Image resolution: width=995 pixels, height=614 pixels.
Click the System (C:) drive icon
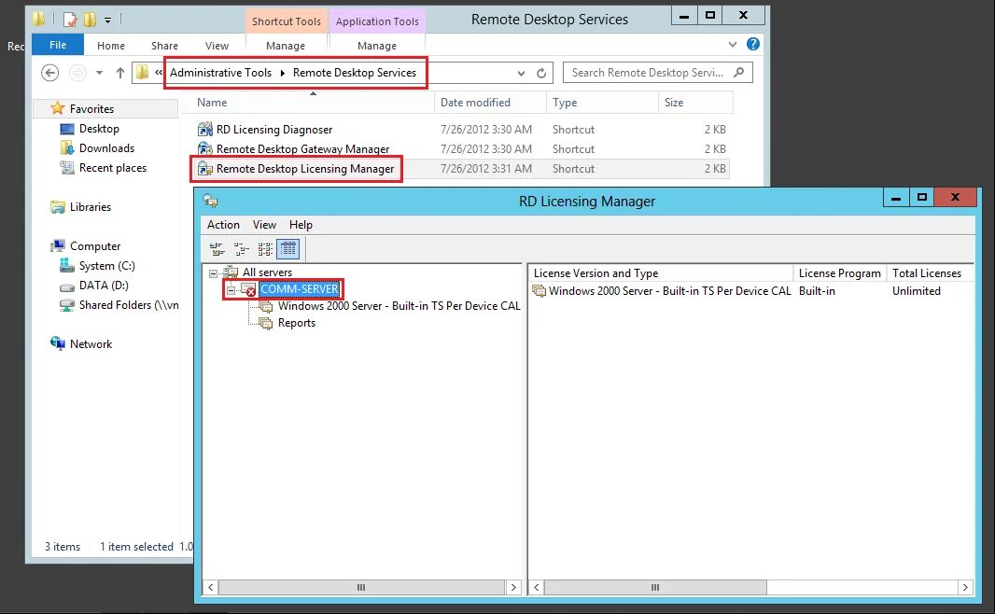click(66, 266)
